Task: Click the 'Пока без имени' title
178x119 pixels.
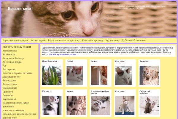Action: pos(50,61)
